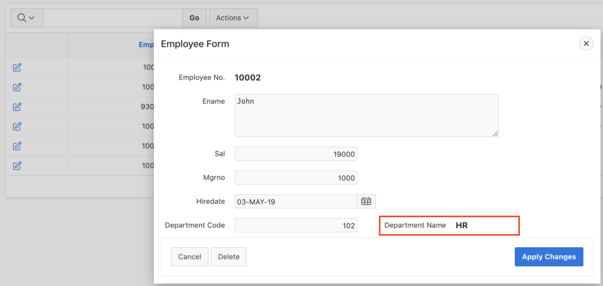Click the edit pencil in the 930 row
Image resolution: width=603 pixels, height=286 pixels.
coord(17,107)
